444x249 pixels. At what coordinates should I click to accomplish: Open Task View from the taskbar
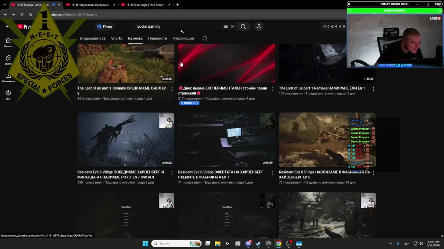click(207, 243)
